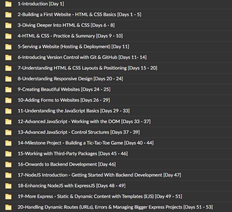Click folder icon for 7-Understanding HTML & CSS Layouts
The width and height of the screenshot is (232, 212).
click(x=8, y=68)
